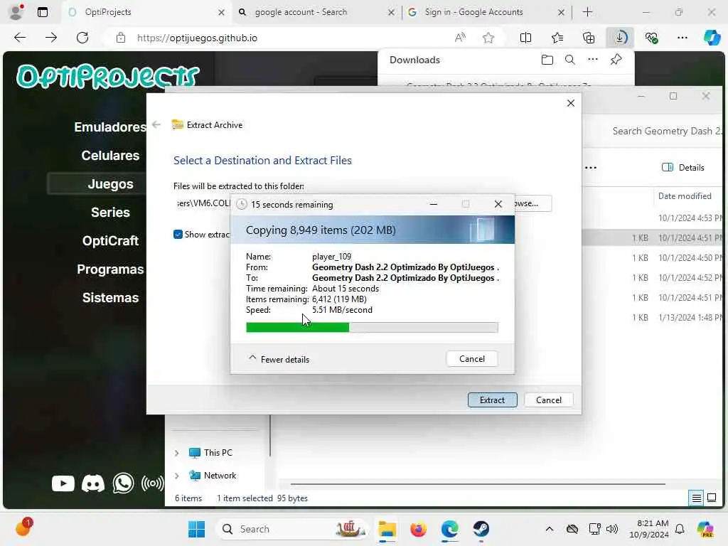This screenshot has height=546, width=728.
Task: Cancel the file copying progress dialog
Action: (x=472, y=358)
